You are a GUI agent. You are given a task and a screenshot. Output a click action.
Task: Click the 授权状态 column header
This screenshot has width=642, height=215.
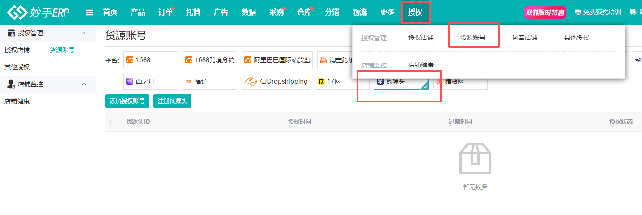pos(621,122)
